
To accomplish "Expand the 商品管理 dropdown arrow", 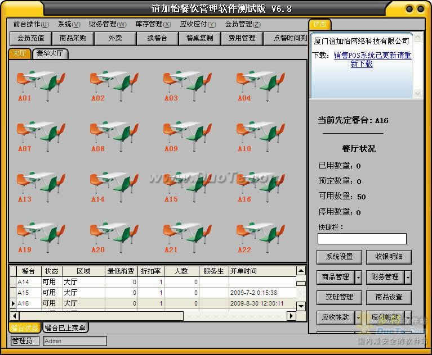I will click(x=358, y=277).
